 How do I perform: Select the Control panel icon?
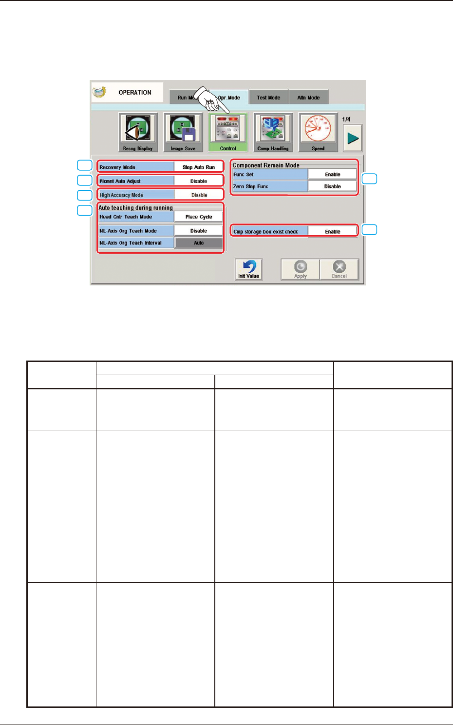point(228,132)
